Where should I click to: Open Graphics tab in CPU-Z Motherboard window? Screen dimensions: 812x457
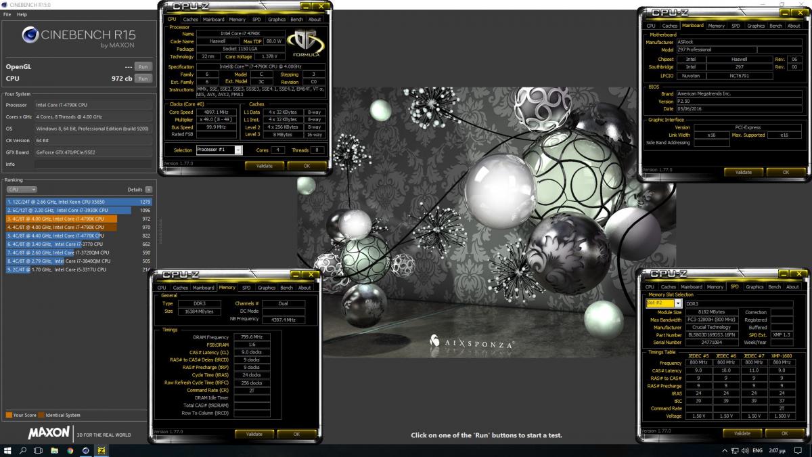756,26
